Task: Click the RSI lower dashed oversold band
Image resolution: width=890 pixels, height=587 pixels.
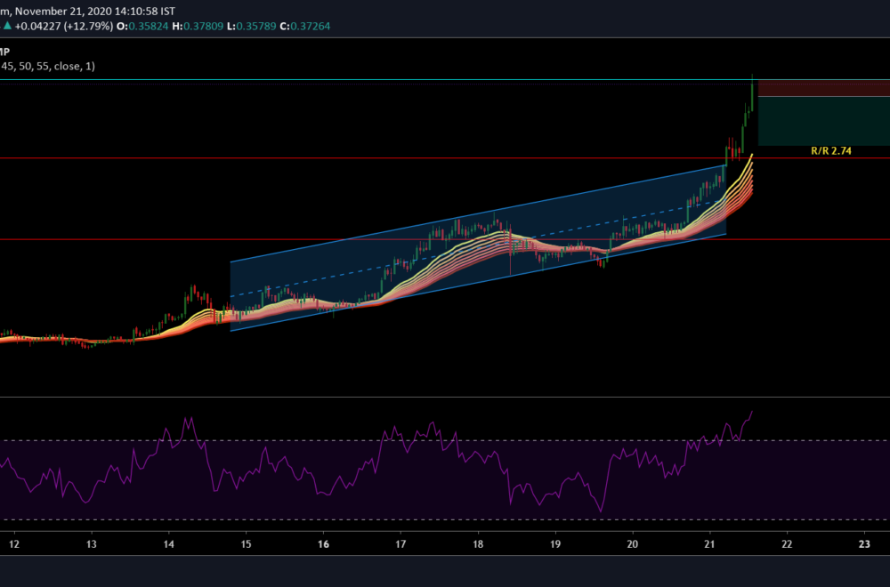Action: pyautogui.click(x=445, y=519)
